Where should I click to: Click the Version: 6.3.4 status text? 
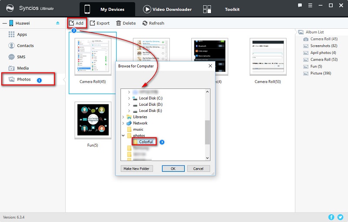tap(14, 217)
